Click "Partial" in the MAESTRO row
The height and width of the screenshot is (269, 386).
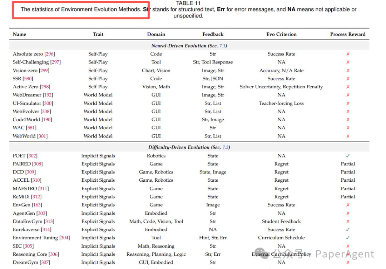click(x=348, y=188)
